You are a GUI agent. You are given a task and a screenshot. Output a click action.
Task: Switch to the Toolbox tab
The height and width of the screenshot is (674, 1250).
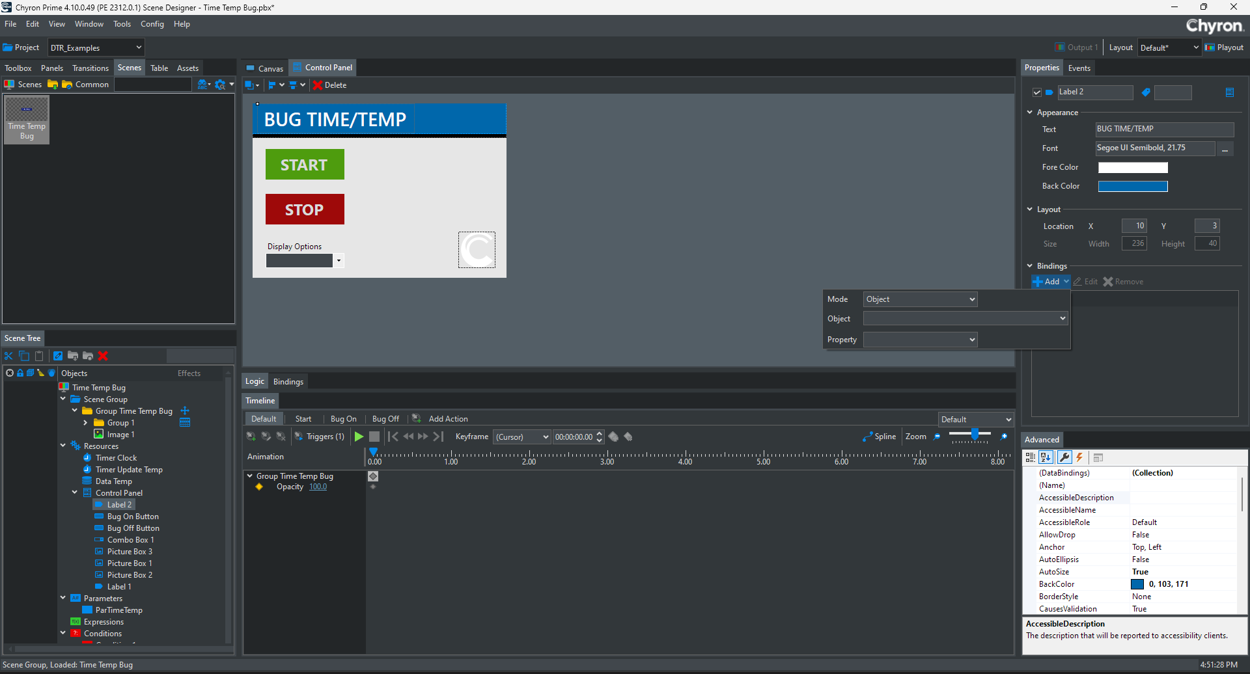[x=18, y=68]
